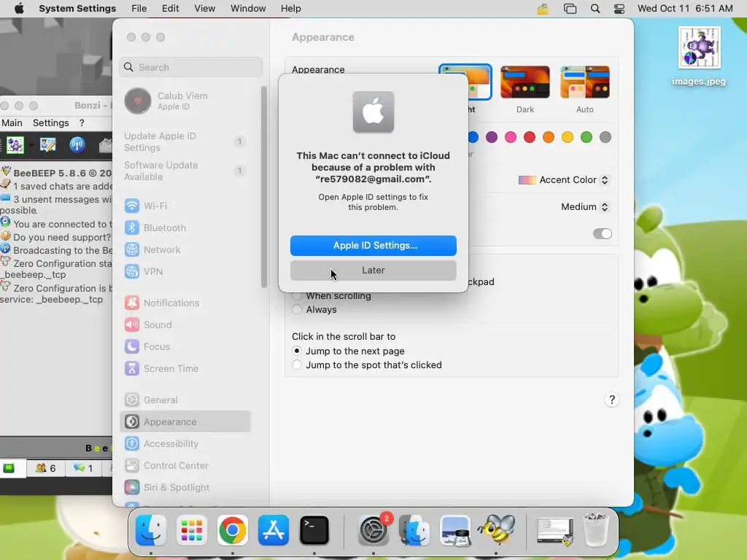Viewport: 747px width, 560px height.
Task: Open General settings in sidebar
Action: click(185, 400)
